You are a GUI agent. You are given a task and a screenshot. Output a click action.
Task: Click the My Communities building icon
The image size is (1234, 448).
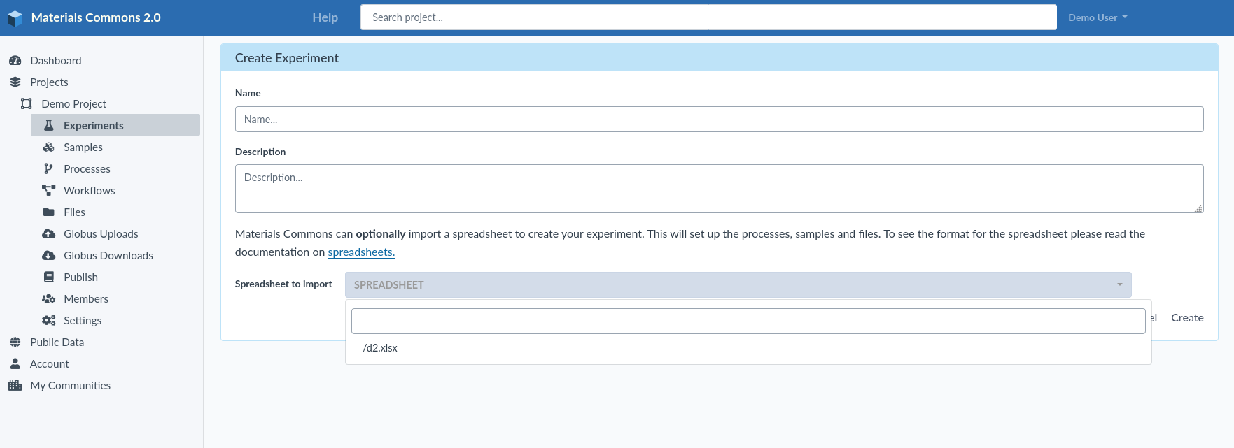[x=15, y=386]
